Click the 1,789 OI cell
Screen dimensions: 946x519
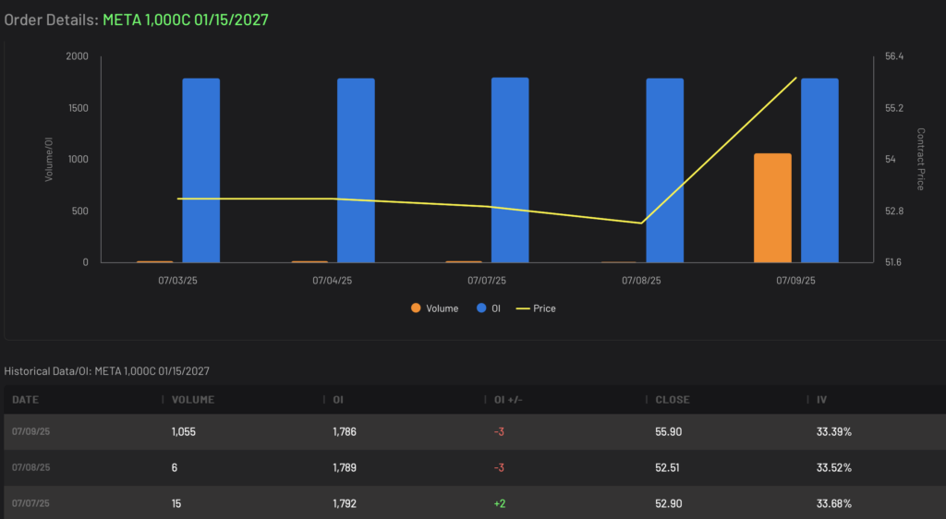[x=345, y=468]
